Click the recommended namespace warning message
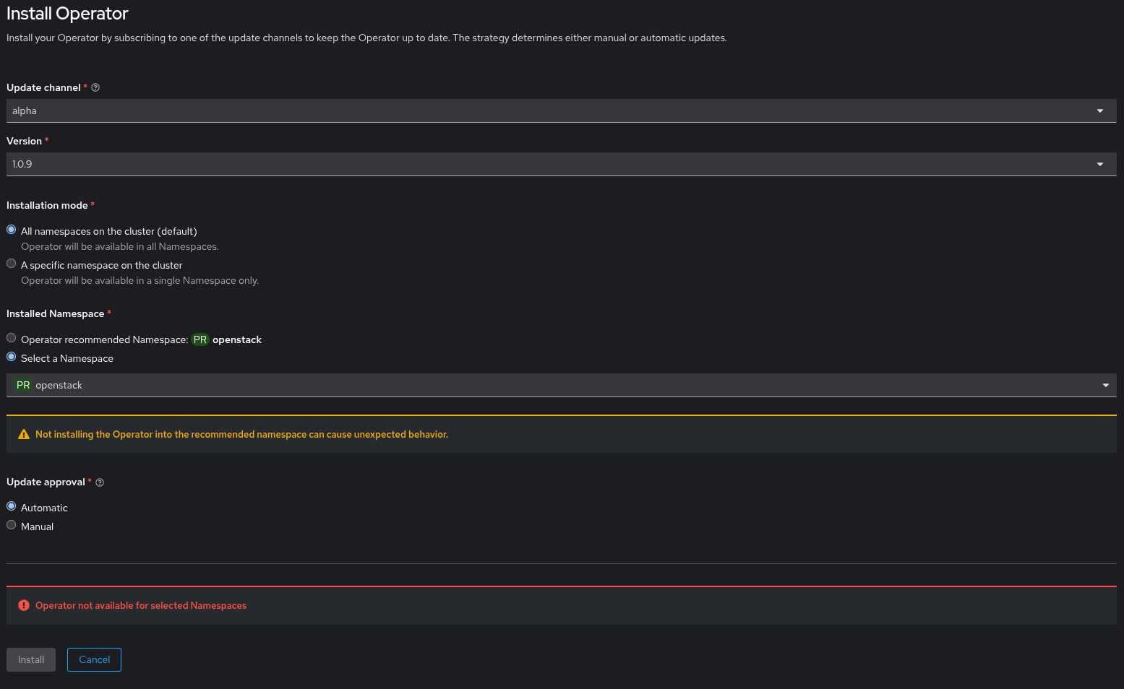Image resolution: width=1124 pixels, height=689 pixels. [x=241, y=435]
